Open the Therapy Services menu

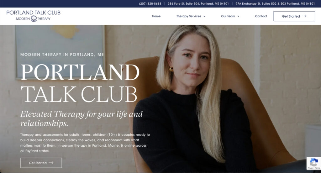191,16
